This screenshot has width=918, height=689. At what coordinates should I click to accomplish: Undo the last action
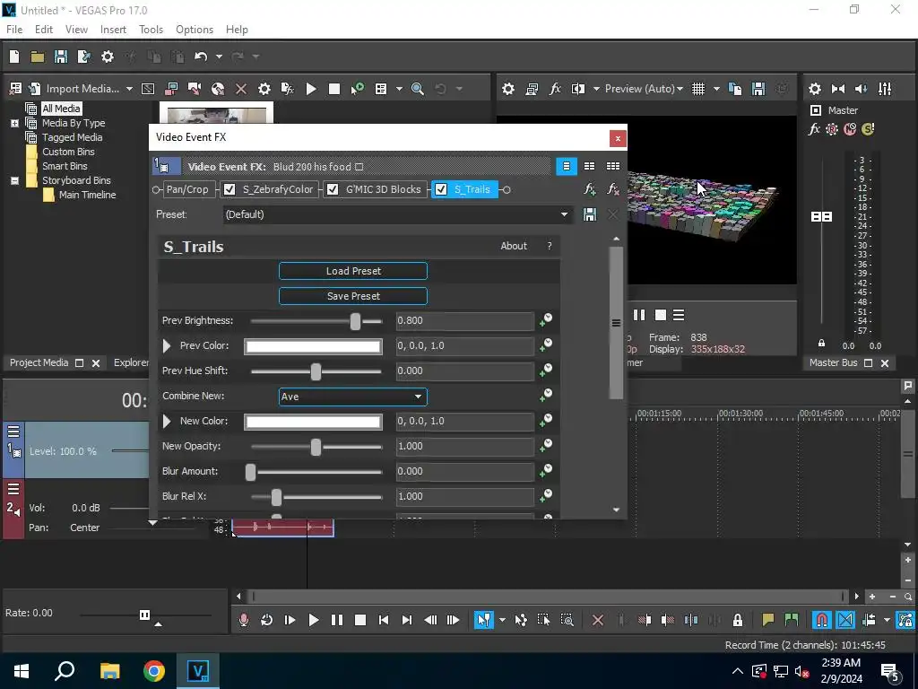click(x=201, y=57)
